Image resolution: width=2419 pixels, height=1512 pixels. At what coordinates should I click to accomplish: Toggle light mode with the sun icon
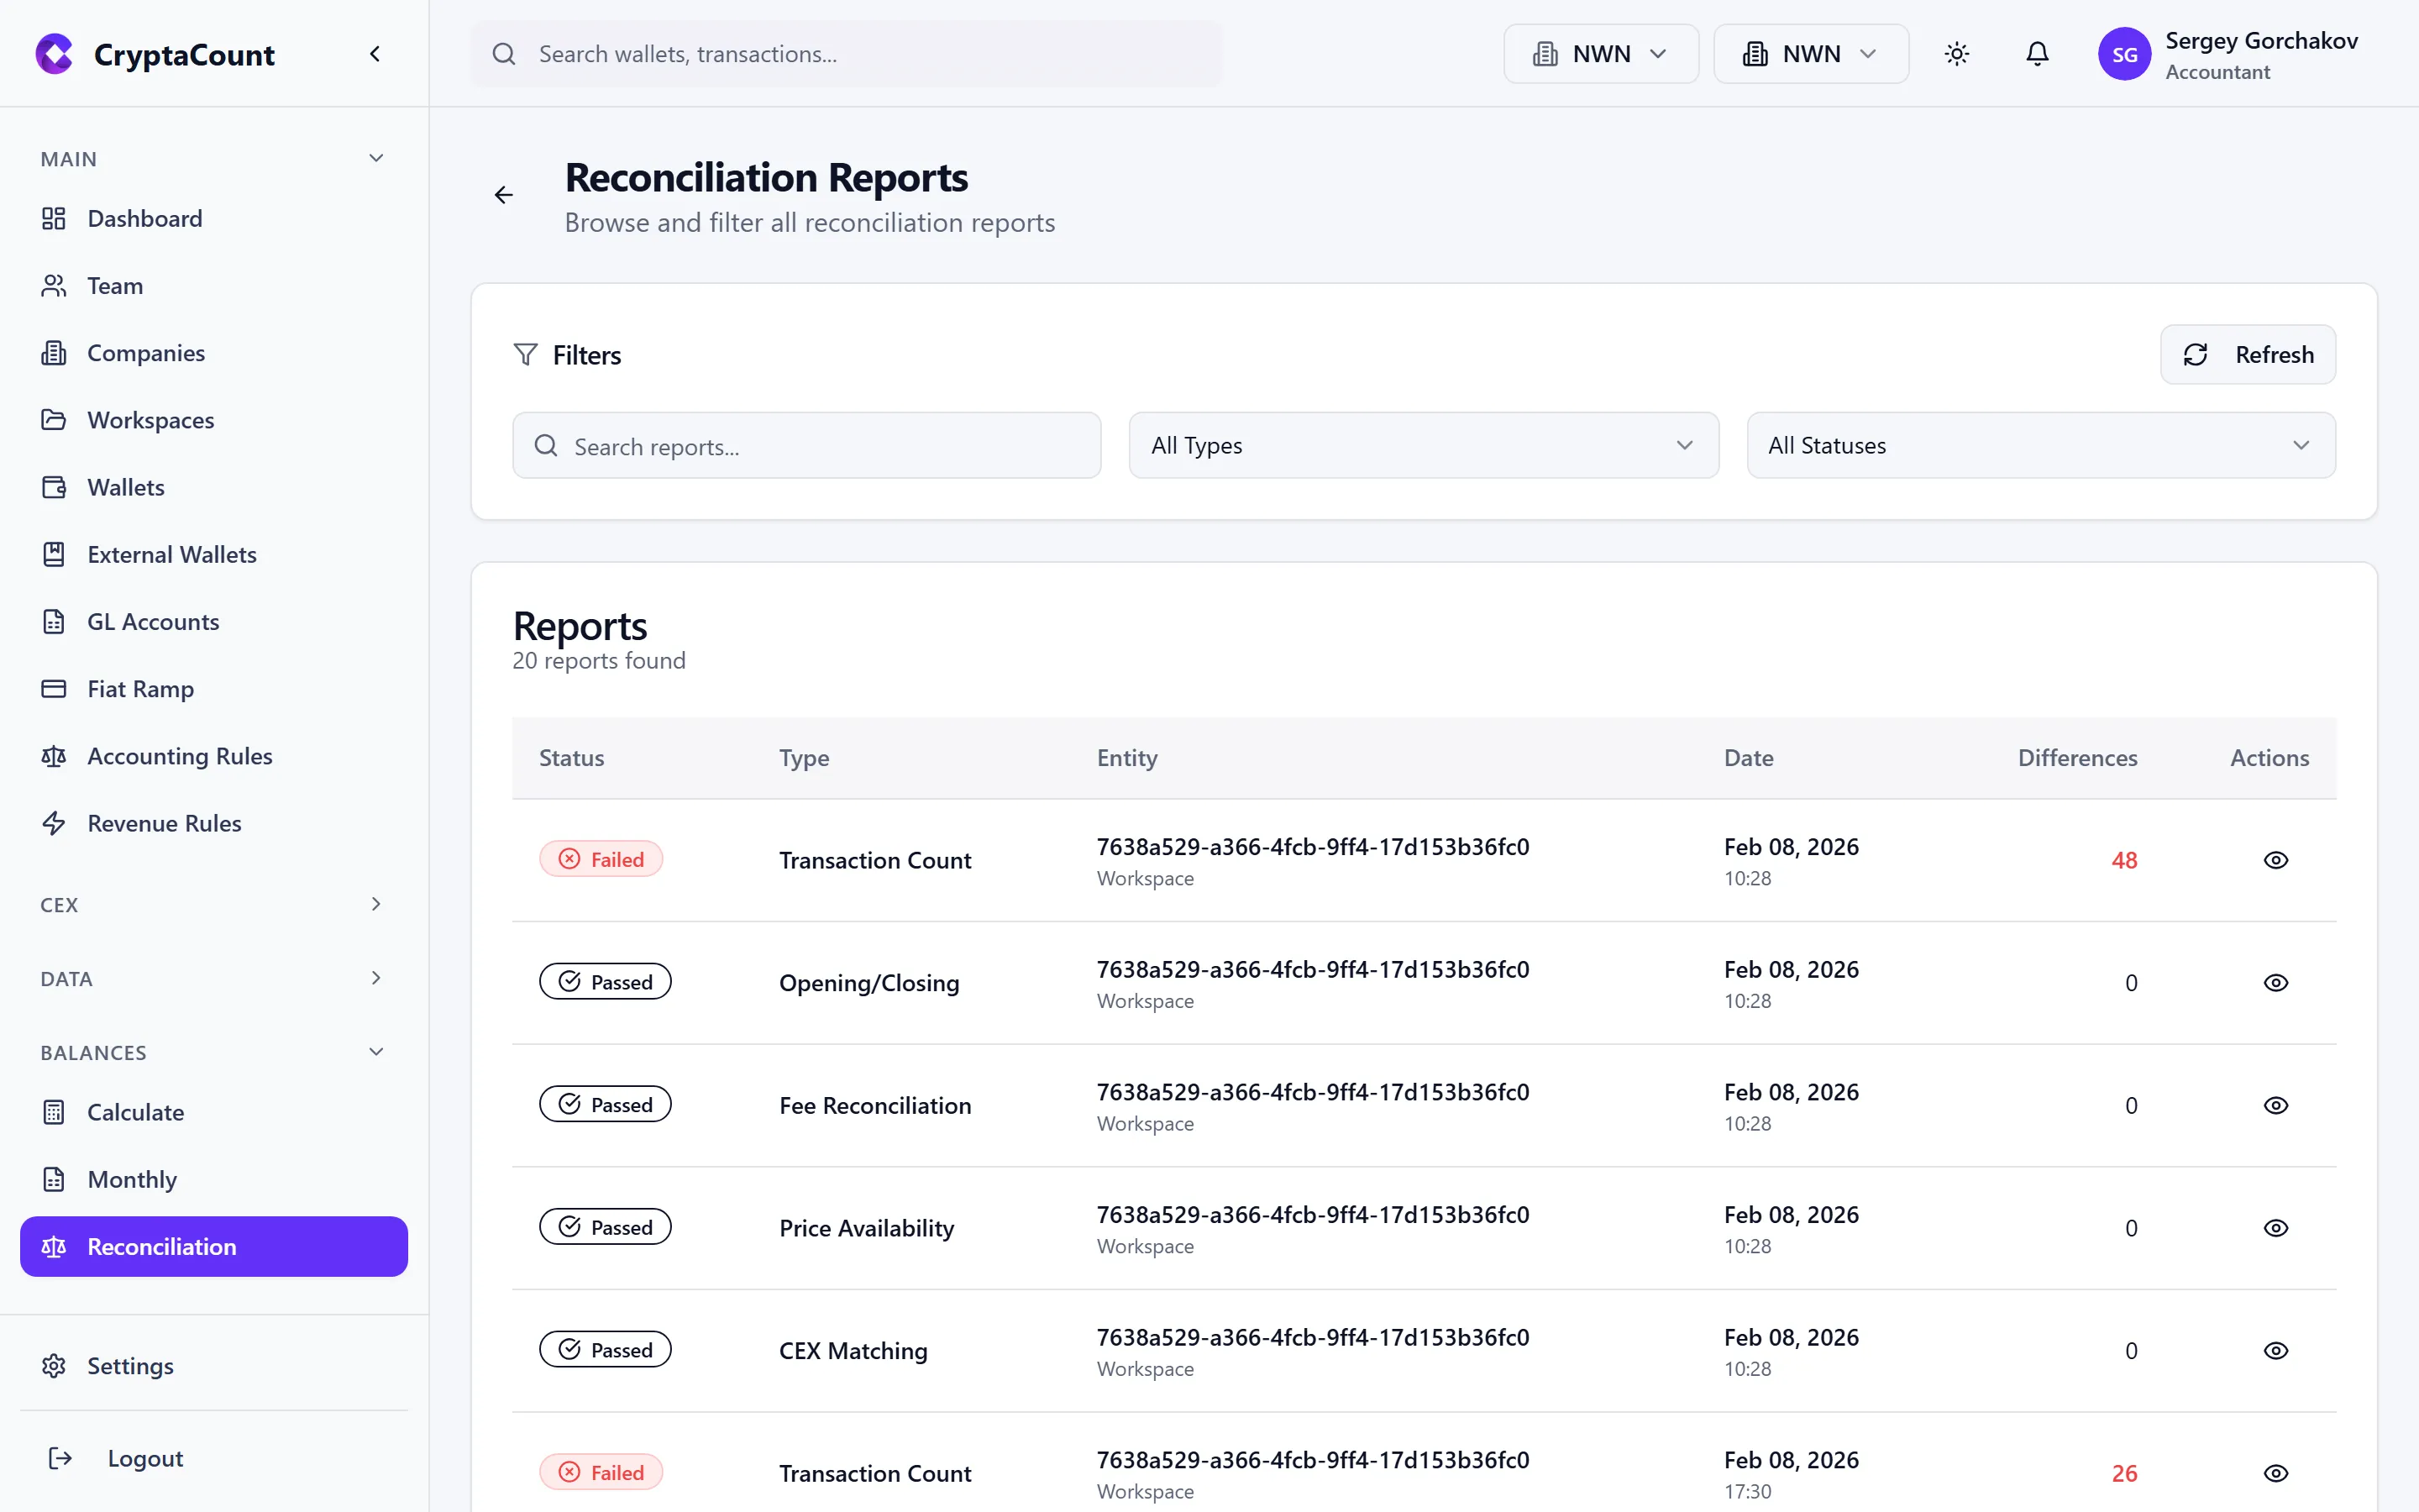point(1957,54)
